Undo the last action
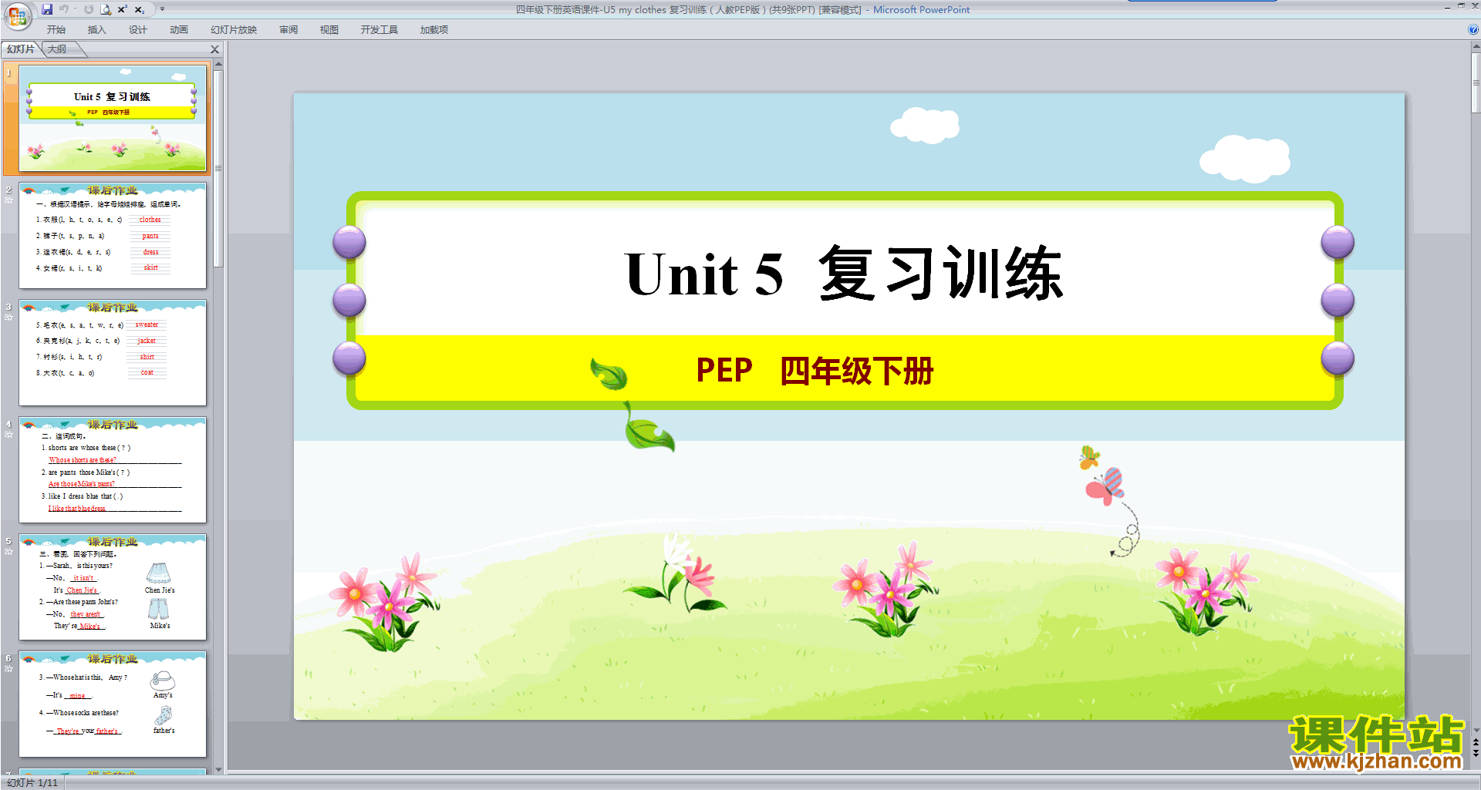 64,9
